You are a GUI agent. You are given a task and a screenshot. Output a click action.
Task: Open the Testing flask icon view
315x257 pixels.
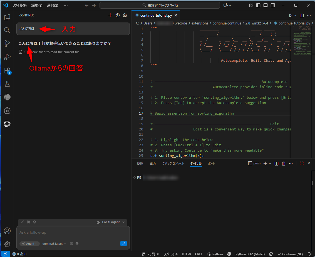(x=7, y=83)
